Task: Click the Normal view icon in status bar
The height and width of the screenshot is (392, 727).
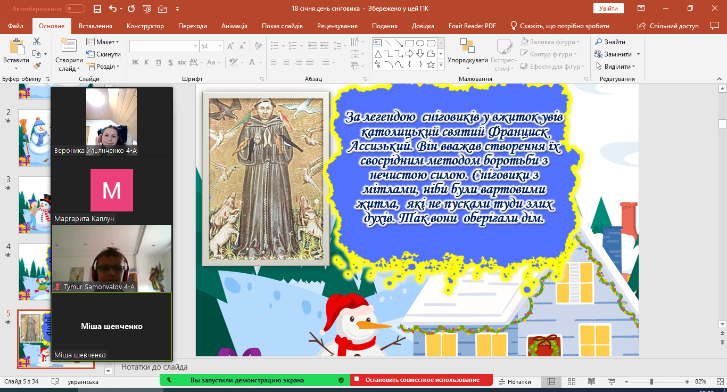Action: click(551, 381)
